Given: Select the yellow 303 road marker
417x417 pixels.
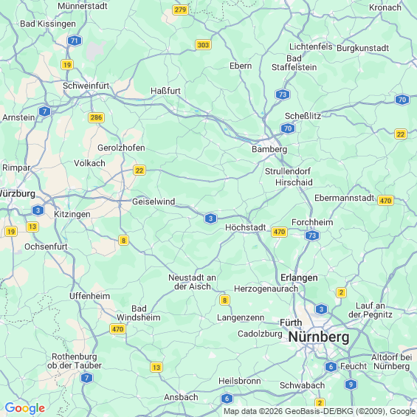Looking at the screenshot, I should click(x=203, y=45).
